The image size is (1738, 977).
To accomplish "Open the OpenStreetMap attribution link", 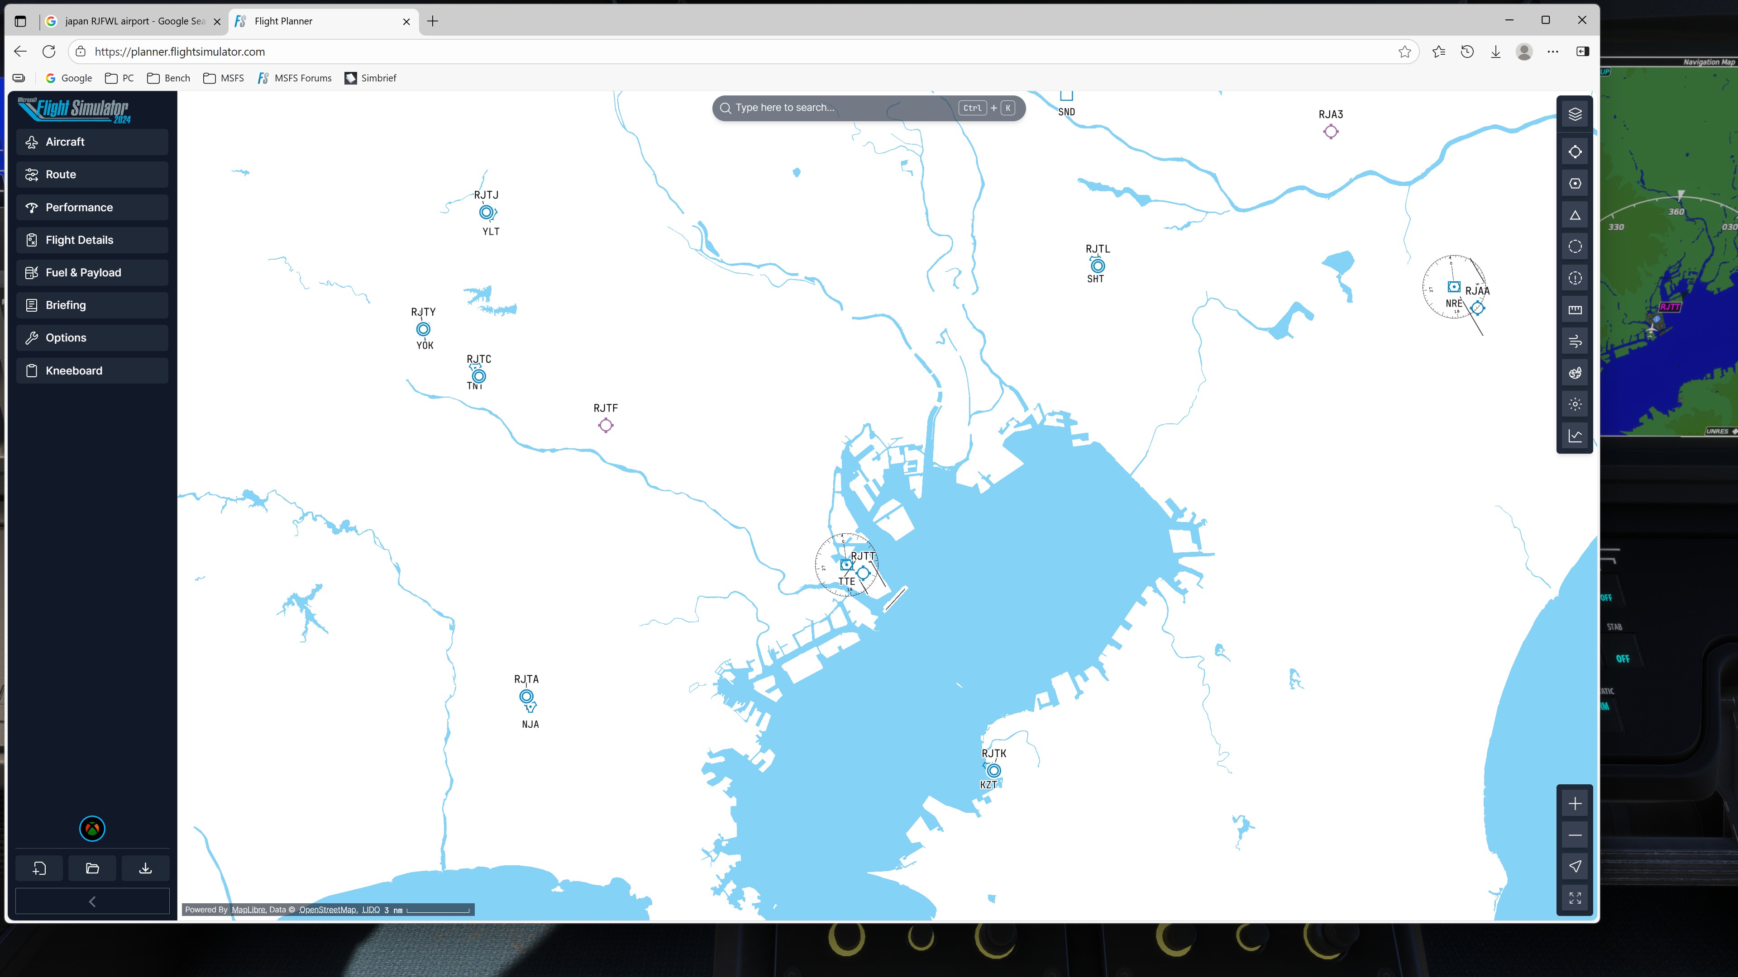I will 327,910.
